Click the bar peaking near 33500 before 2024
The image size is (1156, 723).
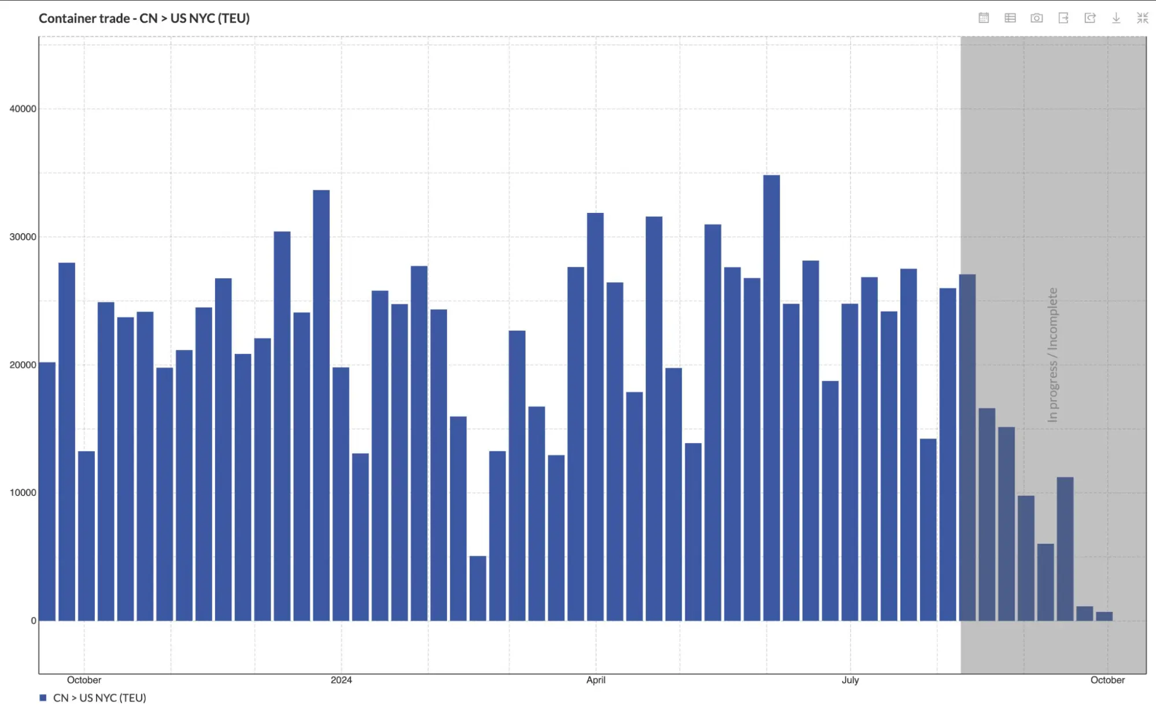tap(322, 405)
